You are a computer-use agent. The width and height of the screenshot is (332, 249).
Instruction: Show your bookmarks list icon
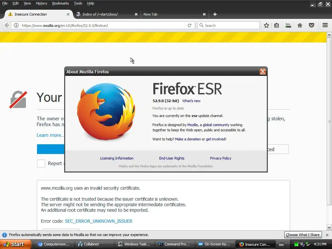[277, 25]
